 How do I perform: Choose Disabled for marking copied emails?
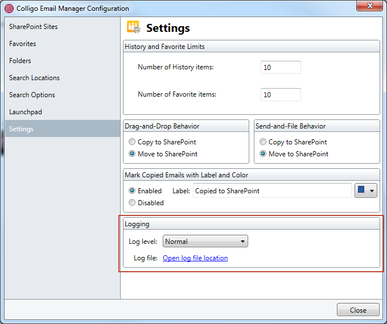(x=132, y=202)
